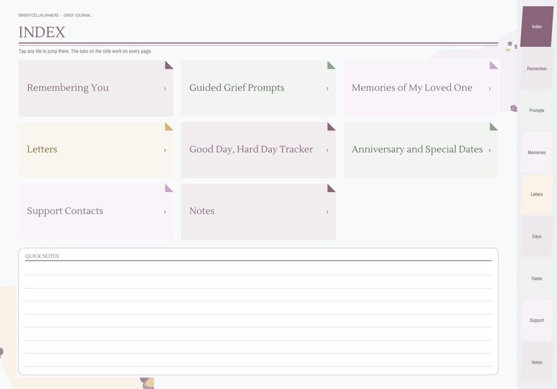The height and width of the screenshot is (389, 557).
Task: Click folded corner on Good Day tracker tile
Action: point(331,126)
